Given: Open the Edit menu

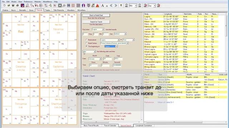Looking at the screenshot, I should [x=8, y=1].
